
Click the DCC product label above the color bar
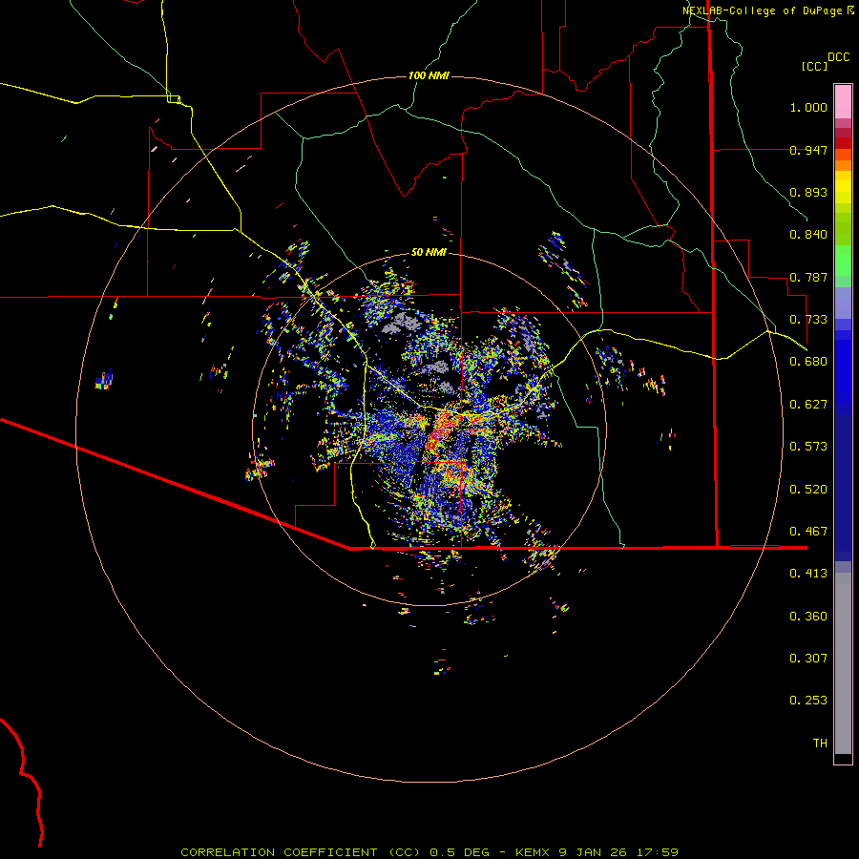pos(839,56)
